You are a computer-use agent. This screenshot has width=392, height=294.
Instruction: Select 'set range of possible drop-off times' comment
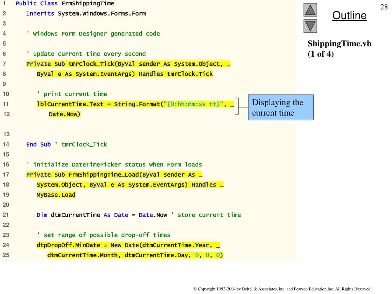103,235
